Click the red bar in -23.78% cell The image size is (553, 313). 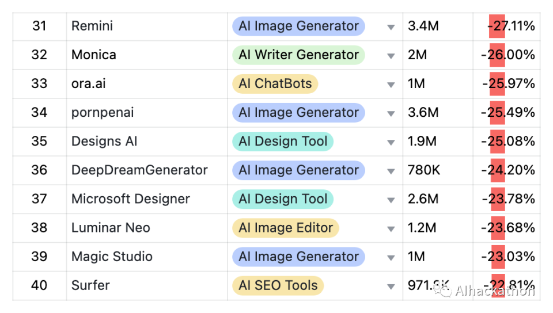coord(498,199)
